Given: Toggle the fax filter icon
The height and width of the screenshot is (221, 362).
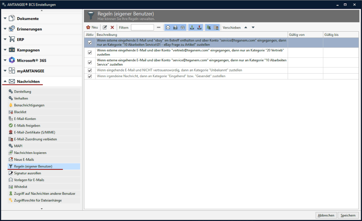Looking at the screenshot, I should [175, 27].
